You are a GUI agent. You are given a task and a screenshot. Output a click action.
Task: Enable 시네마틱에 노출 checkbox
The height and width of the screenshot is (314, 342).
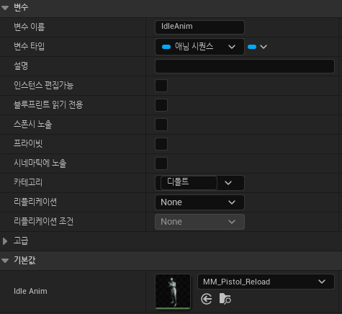161,163
